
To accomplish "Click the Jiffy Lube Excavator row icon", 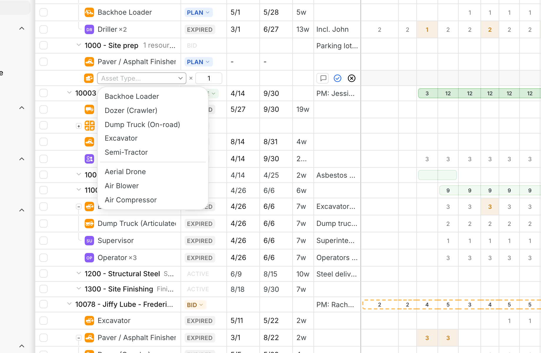I will [x=89, y=321].
